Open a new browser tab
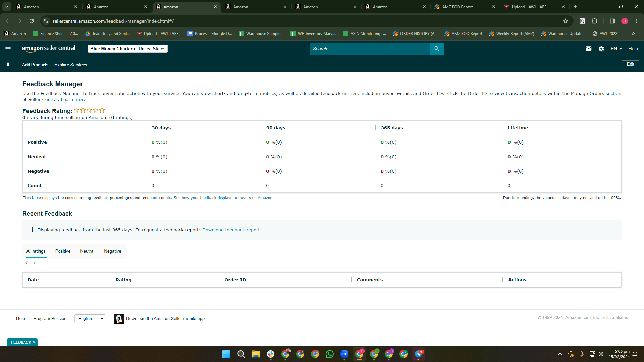This screenshot has height=362, width=644. point(575,7)
